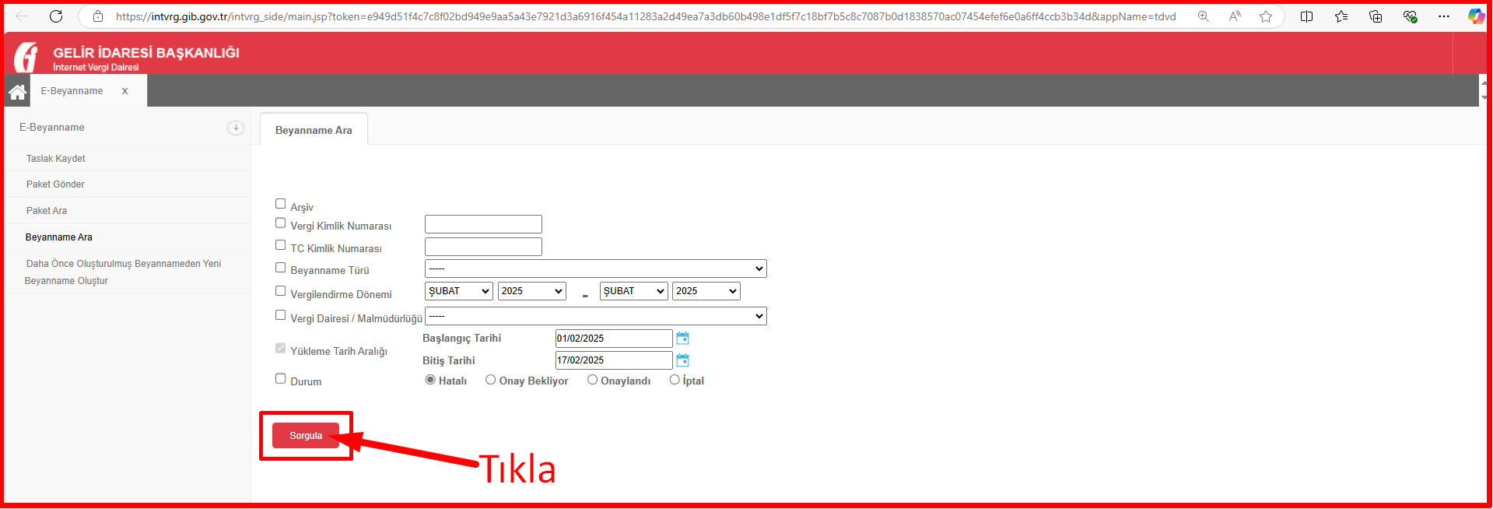Click the Home icon in tab bar

(17, 92)
